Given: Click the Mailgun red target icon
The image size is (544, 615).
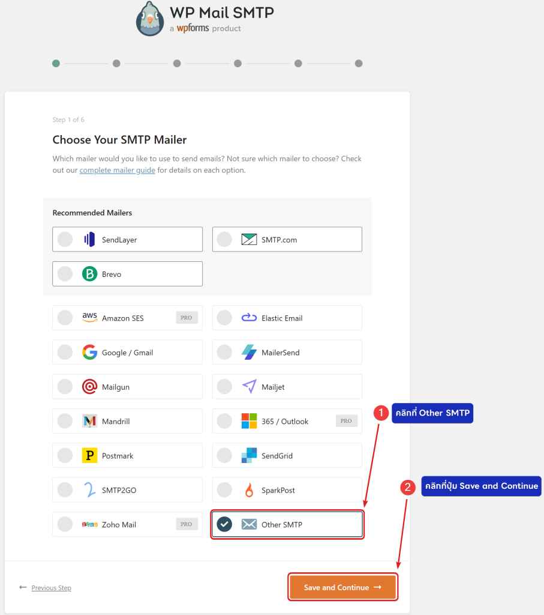Looking at the screenshot, I should pos(89,387).
